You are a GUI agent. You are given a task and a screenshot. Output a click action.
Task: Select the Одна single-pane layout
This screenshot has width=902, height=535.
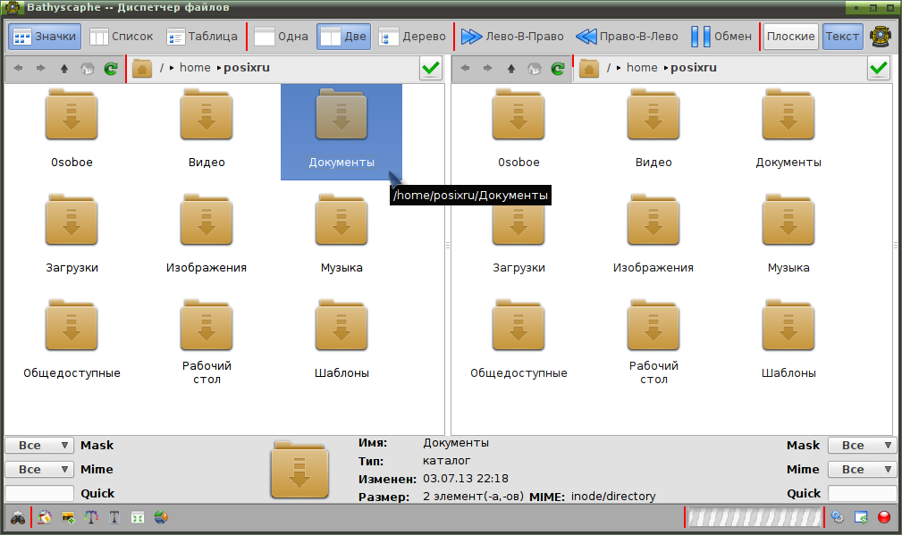[282, 37]
